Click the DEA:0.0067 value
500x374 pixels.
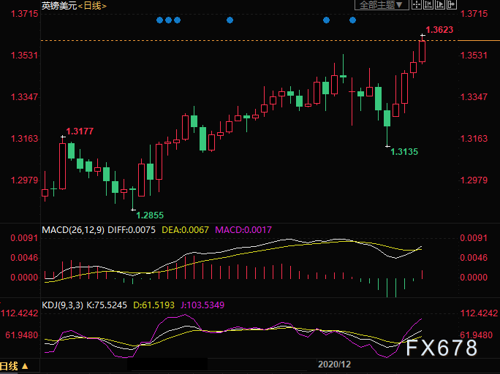tap(185, 230)
